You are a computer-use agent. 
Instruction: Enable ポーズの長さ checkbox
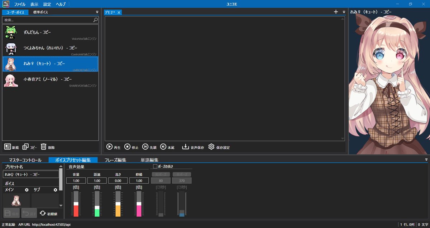click(155, 166)
